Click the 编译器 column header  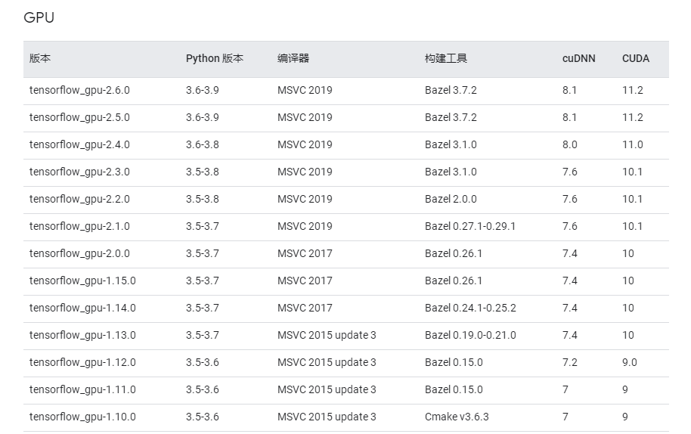(x=293, y=59)
